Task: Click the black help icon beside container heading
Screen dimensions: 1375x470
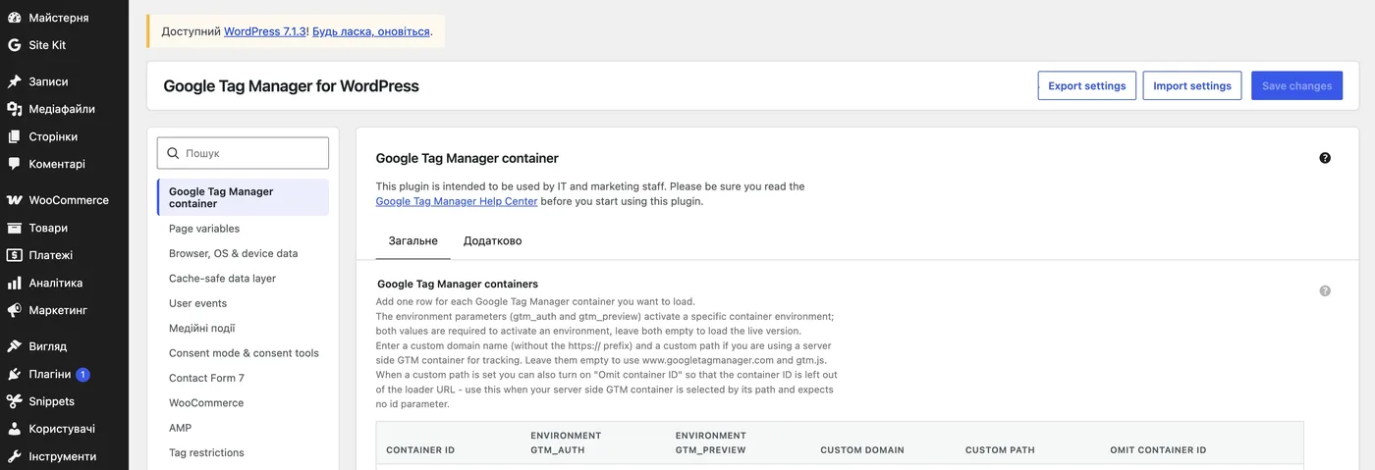Action: point(1325,158)
